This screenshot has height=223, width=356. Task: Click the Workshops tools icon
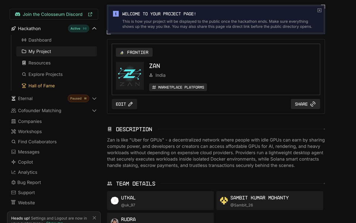(13, 131)
